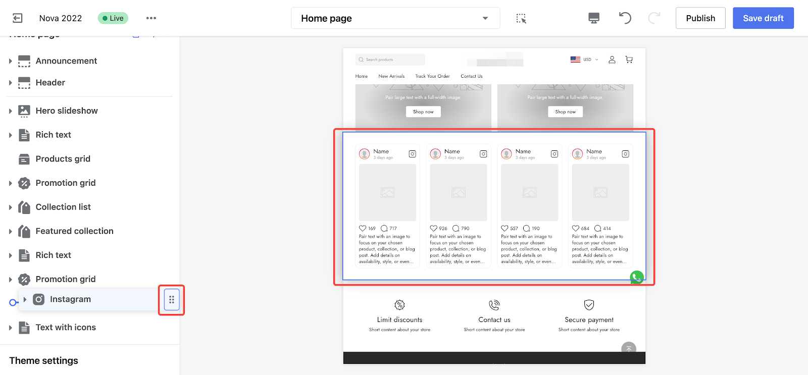
Task: Click the Secure payment shield icon
Action: (589, 305)
